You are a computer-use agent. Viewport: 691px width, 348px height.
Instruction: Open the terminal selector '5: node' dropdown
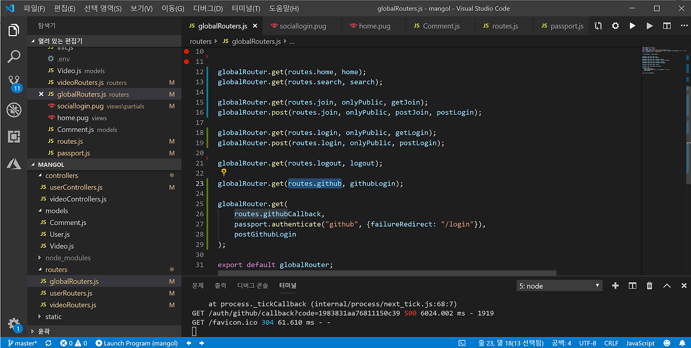559,286
